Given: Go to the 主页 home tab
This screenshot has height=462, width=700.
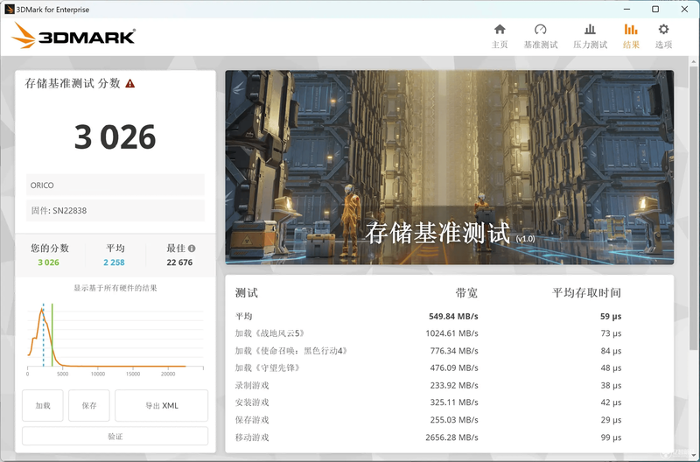Looking at the screenshot, I should coord(500,37).
